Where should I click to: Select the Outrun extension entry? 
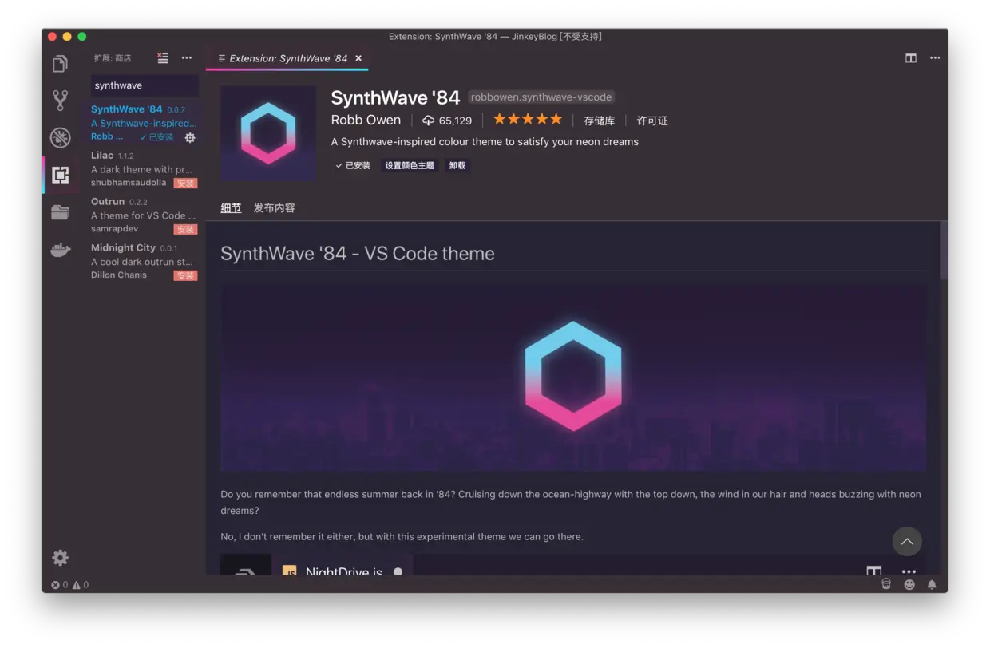click(144, 215)
